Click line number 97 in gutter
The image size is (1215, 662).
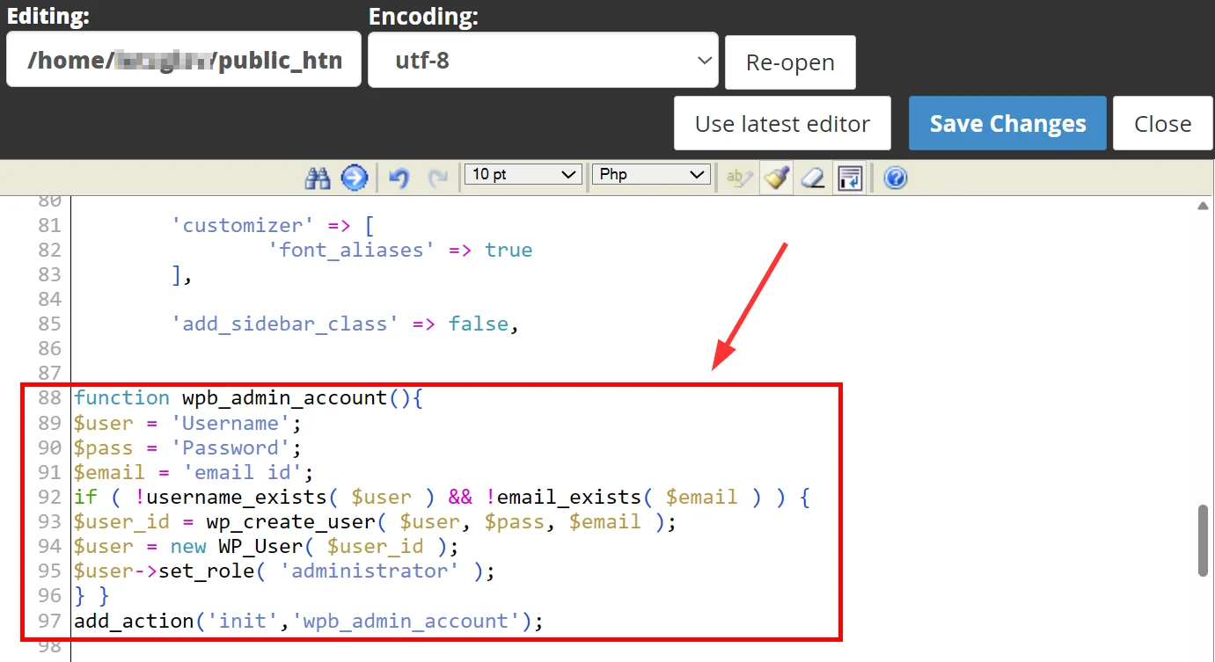coord(49,621)
